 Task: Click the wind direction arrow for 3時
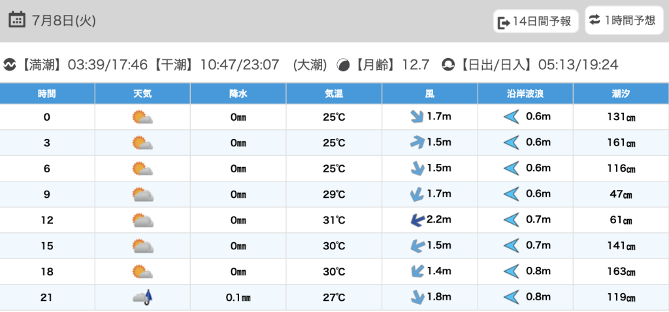point(414,143)
